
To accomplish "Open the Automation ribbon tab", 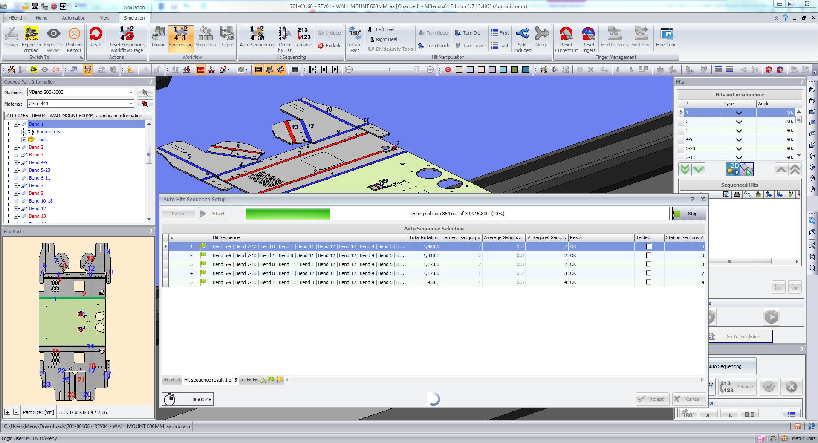I will [x=73, y=18].
